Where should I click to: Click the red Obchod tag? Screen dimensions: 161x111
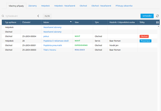point(144,36)
